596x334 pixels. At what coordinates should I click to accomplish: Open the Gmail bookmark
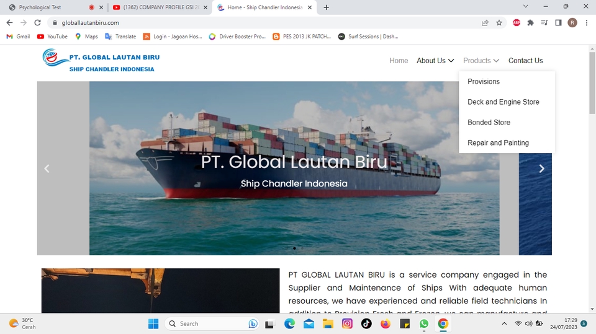click(18, 37)
